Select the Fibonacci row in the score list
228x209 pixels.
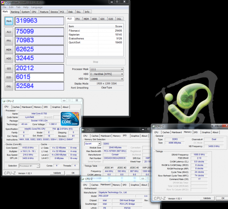pyautogui.click(x=95, y=31)
